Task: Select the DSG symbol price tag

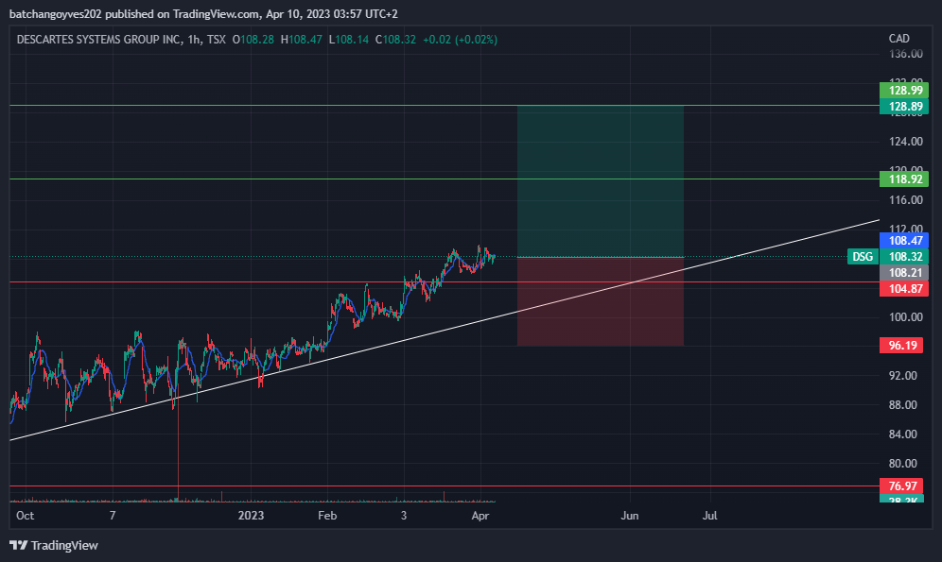Action: [863, 257]
